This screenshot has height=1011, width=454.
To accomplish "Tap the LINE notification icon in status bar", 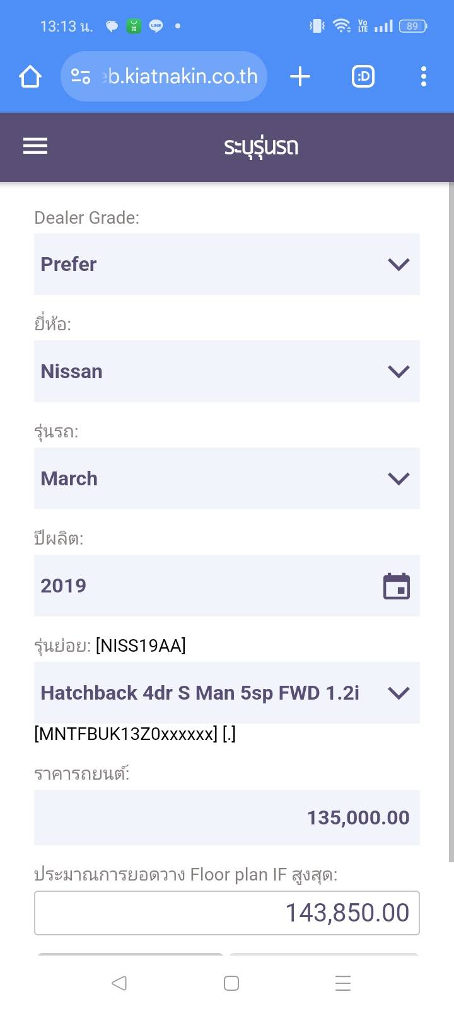I will point(156,26).
